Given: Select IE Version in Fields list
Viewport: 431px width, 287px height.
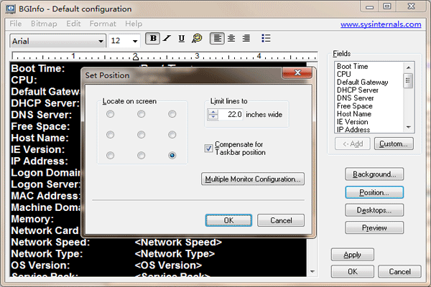Looking at the screenshot, I should (353, 122).
